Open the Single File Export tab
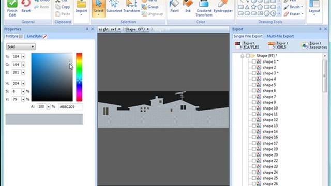Image resolution: width=331 pixels, height=186 pixels. click(248, 36)
